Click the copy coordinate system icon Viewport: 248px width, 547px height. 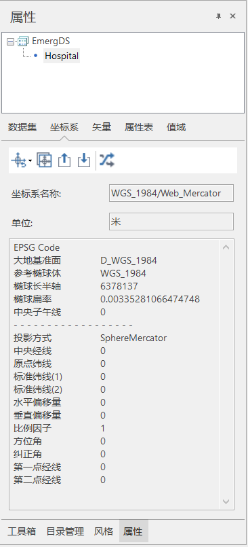coord(44,160)
